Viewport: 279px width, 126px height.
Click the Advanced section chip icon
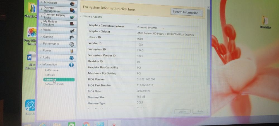point(72,4)
